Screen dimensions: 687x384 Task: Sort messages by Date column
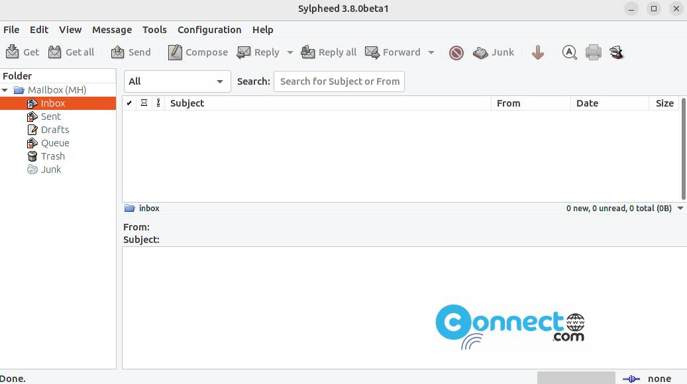point(609,103)
